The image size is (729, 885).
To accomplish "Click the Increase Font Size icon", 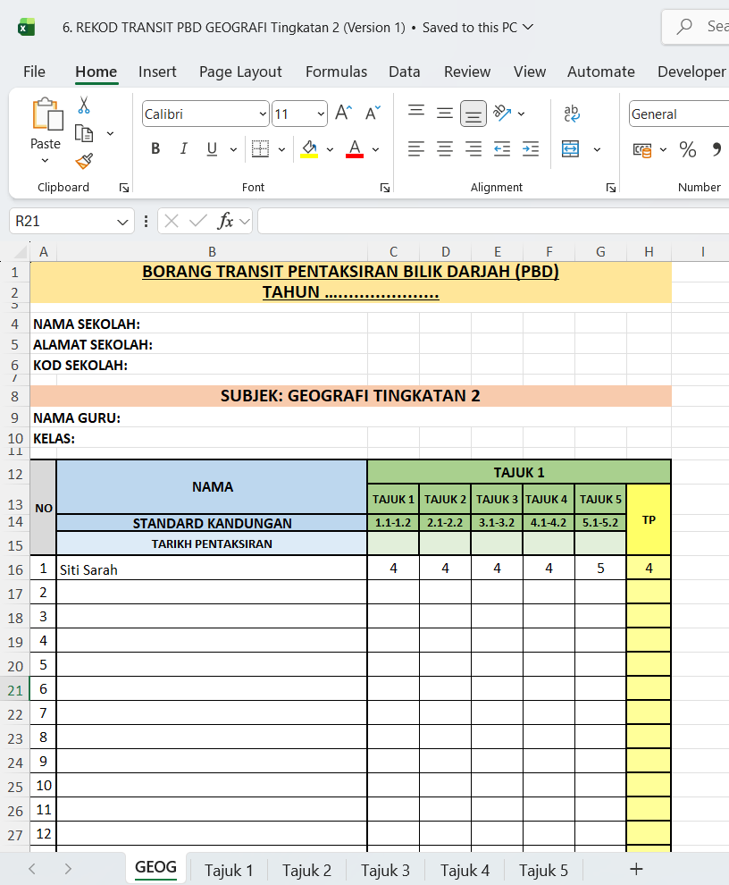I will coord(343,114).
